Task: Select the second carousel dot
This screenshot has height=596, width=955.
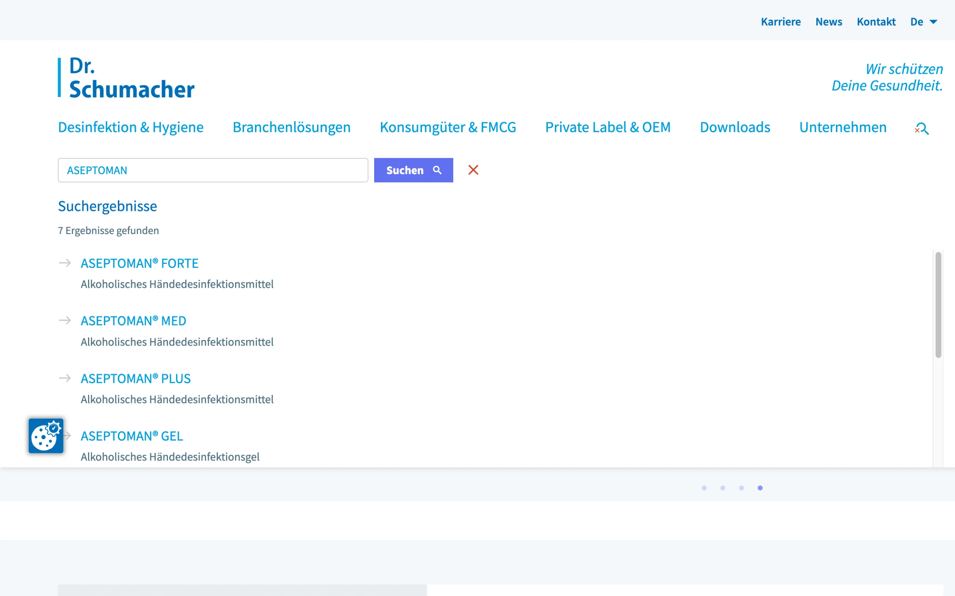Action: [723, 488]
